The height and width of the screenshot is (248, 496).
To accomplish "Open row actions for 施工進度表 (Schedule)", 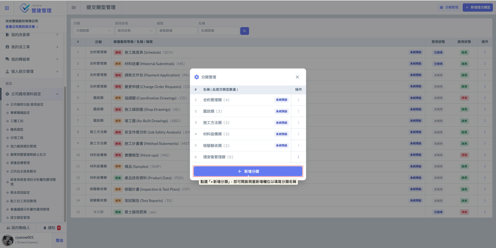I will pyautogui.click(x=485, y=52).
